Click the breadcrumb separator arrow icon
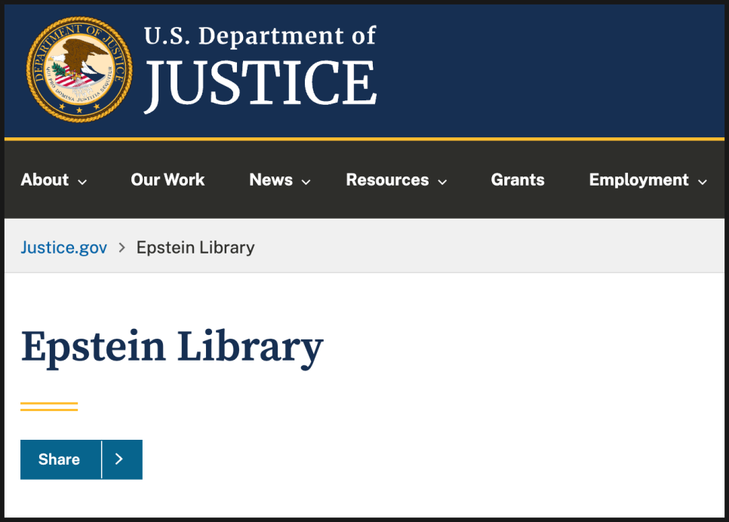The height and width of the screenshot is (522, 729). tap(122, 247)
